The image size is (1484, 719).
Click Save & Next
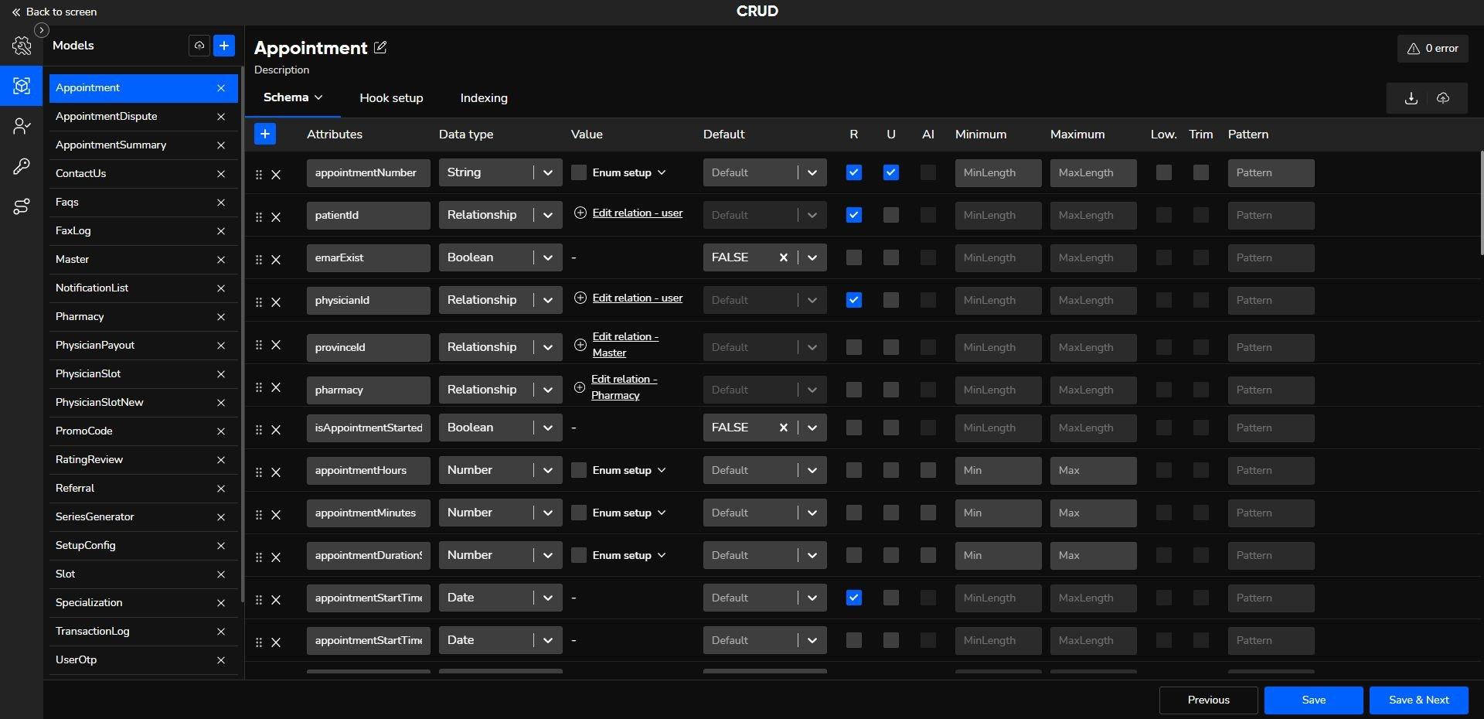1418,700
